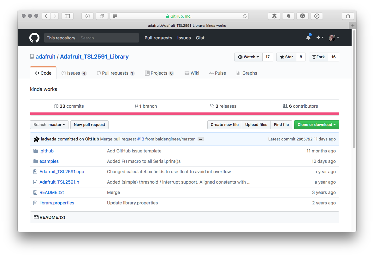The width and height of the screenshot is (374, 257).
Task: Reload page with the refresh icon
Action: (x=245, y=16)
